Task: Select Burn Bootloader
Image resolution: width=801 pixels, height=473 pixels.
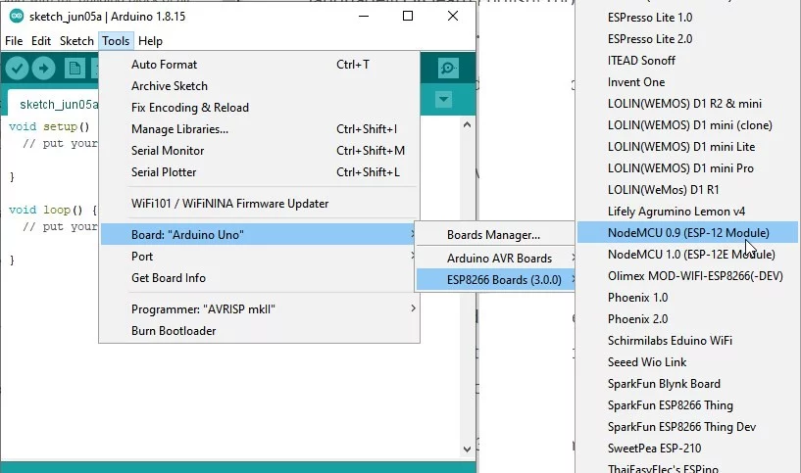Action: click(260, 331)
